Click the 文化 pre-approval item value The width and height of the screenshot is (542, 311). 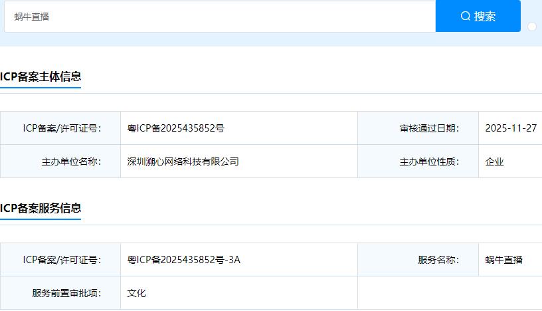tap(137, 293)
